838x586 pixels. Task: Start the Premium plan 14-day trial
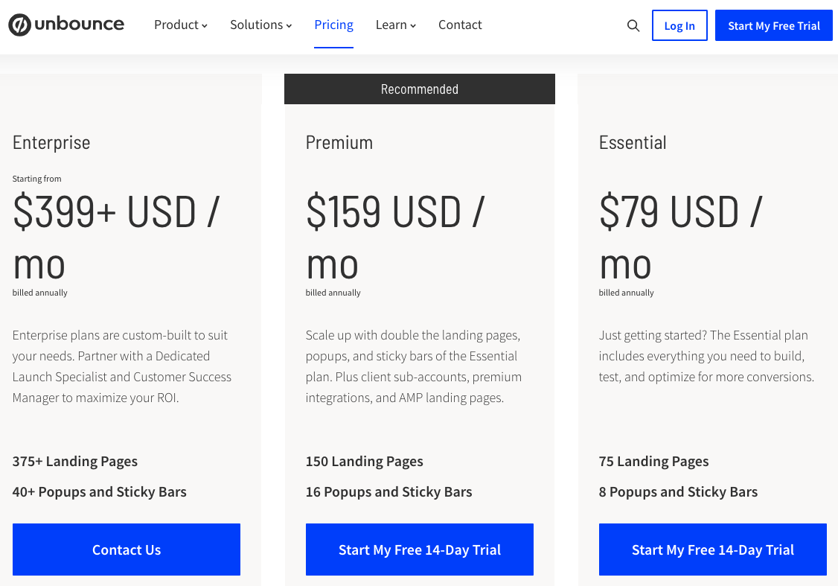coord(420,550)
